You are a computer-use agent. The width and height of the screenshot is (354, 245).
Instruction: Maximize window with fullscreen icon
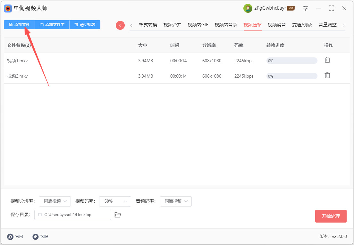(332, 8)
